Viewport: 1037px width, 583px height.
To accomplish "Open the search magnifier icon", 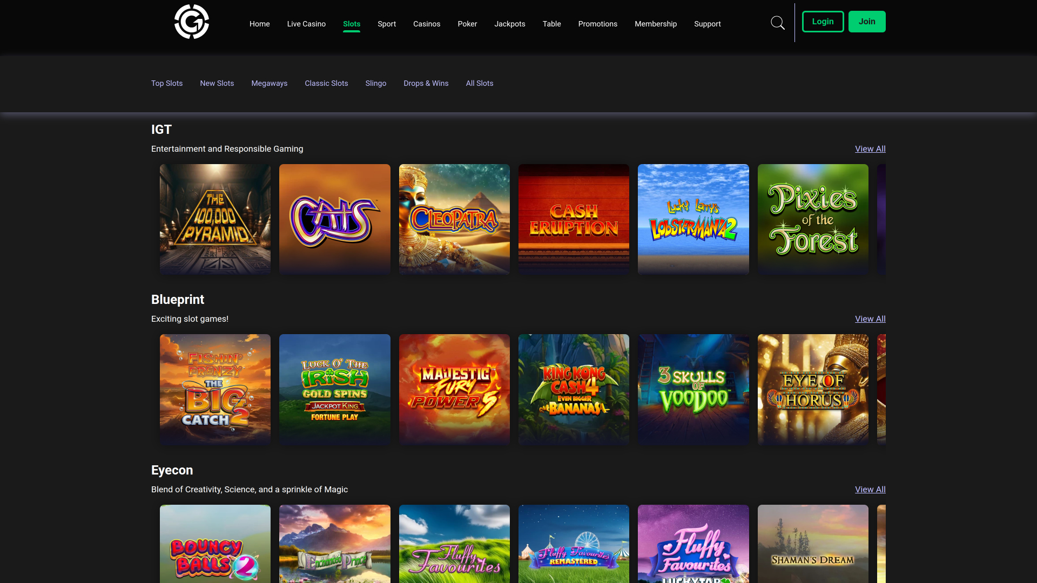I will tap(778, 23).
